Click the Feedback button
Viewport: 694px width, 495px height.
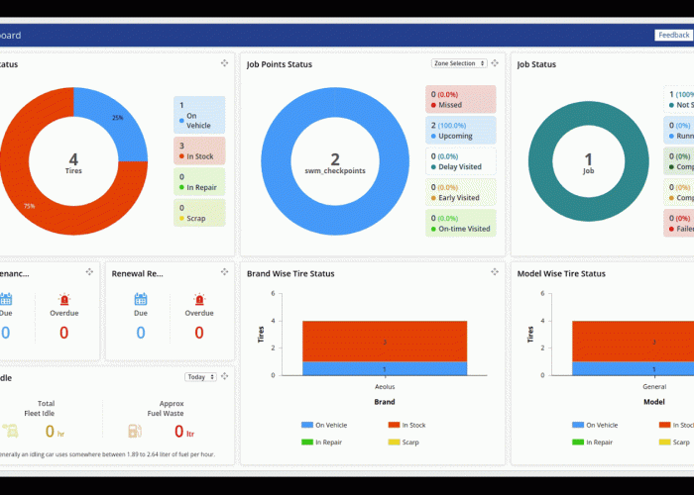click(673, 35)
